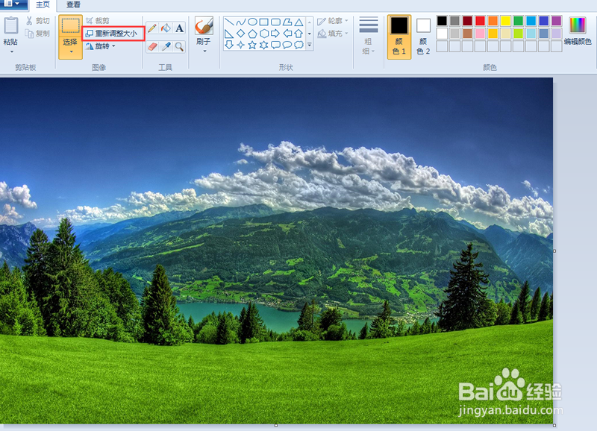Choose the Triangle shape
The width and height of the screenshot is (597, 431).
coord(299,22)
